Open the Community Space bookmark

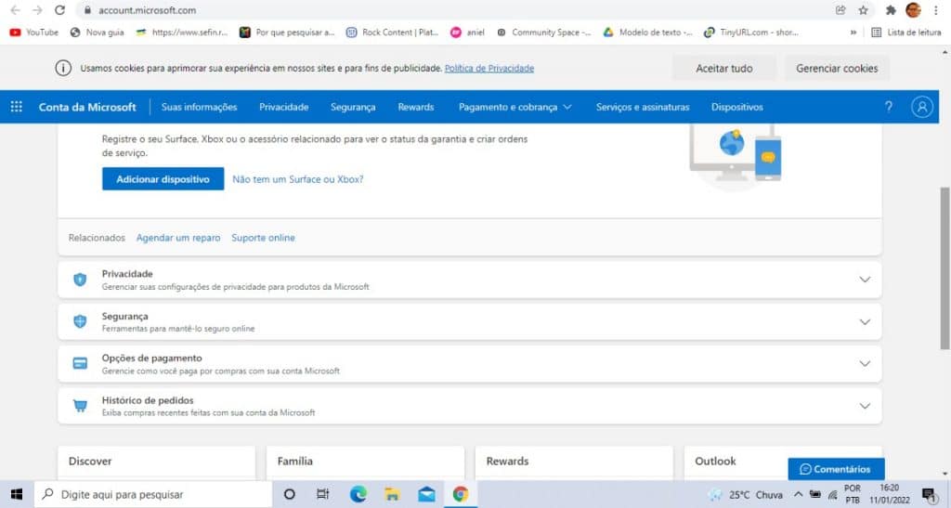[543, 33]
